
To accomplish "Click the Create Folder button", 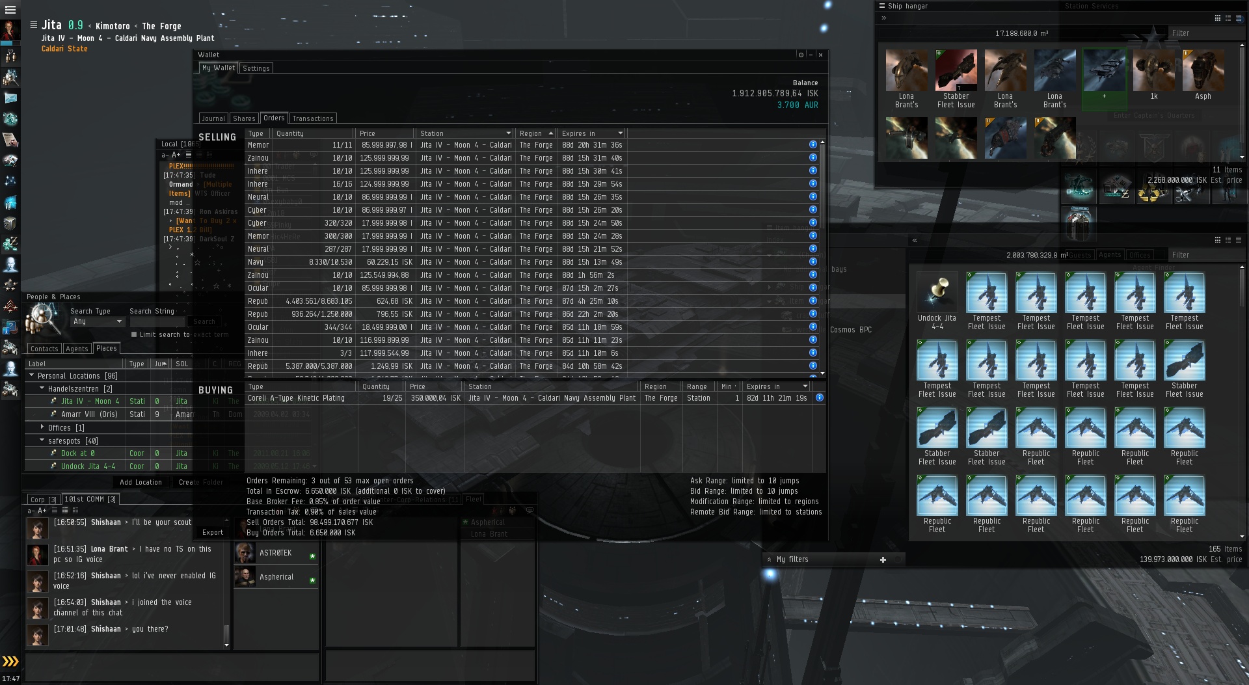I will tap(201, 482).
